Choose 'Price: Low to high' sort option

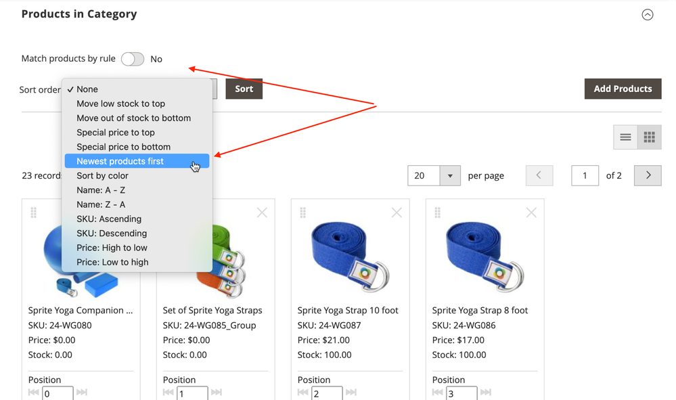point(112,262)
